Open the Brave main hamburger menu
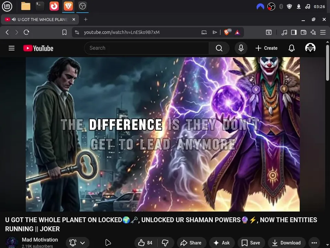This screenshot has width=330, height=248. (x=323, y=32)
